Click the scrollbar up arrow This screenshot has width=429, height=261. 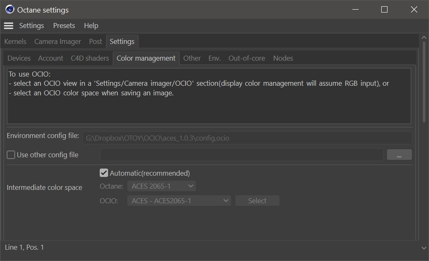(x=424, y=38)
